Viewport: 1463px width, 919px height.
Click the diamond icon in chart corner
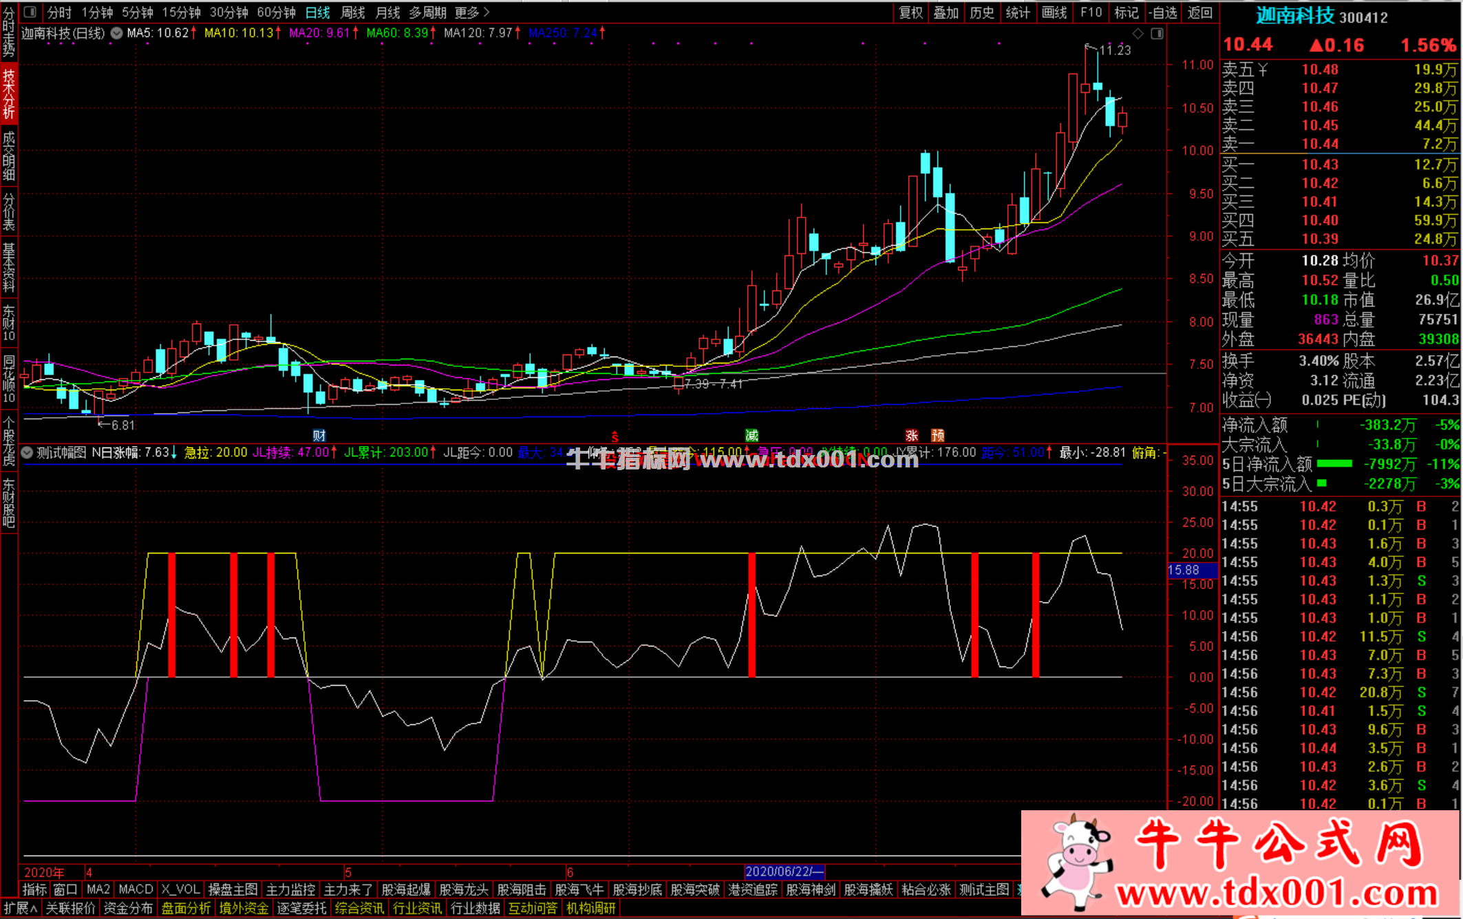[1138, 34]
